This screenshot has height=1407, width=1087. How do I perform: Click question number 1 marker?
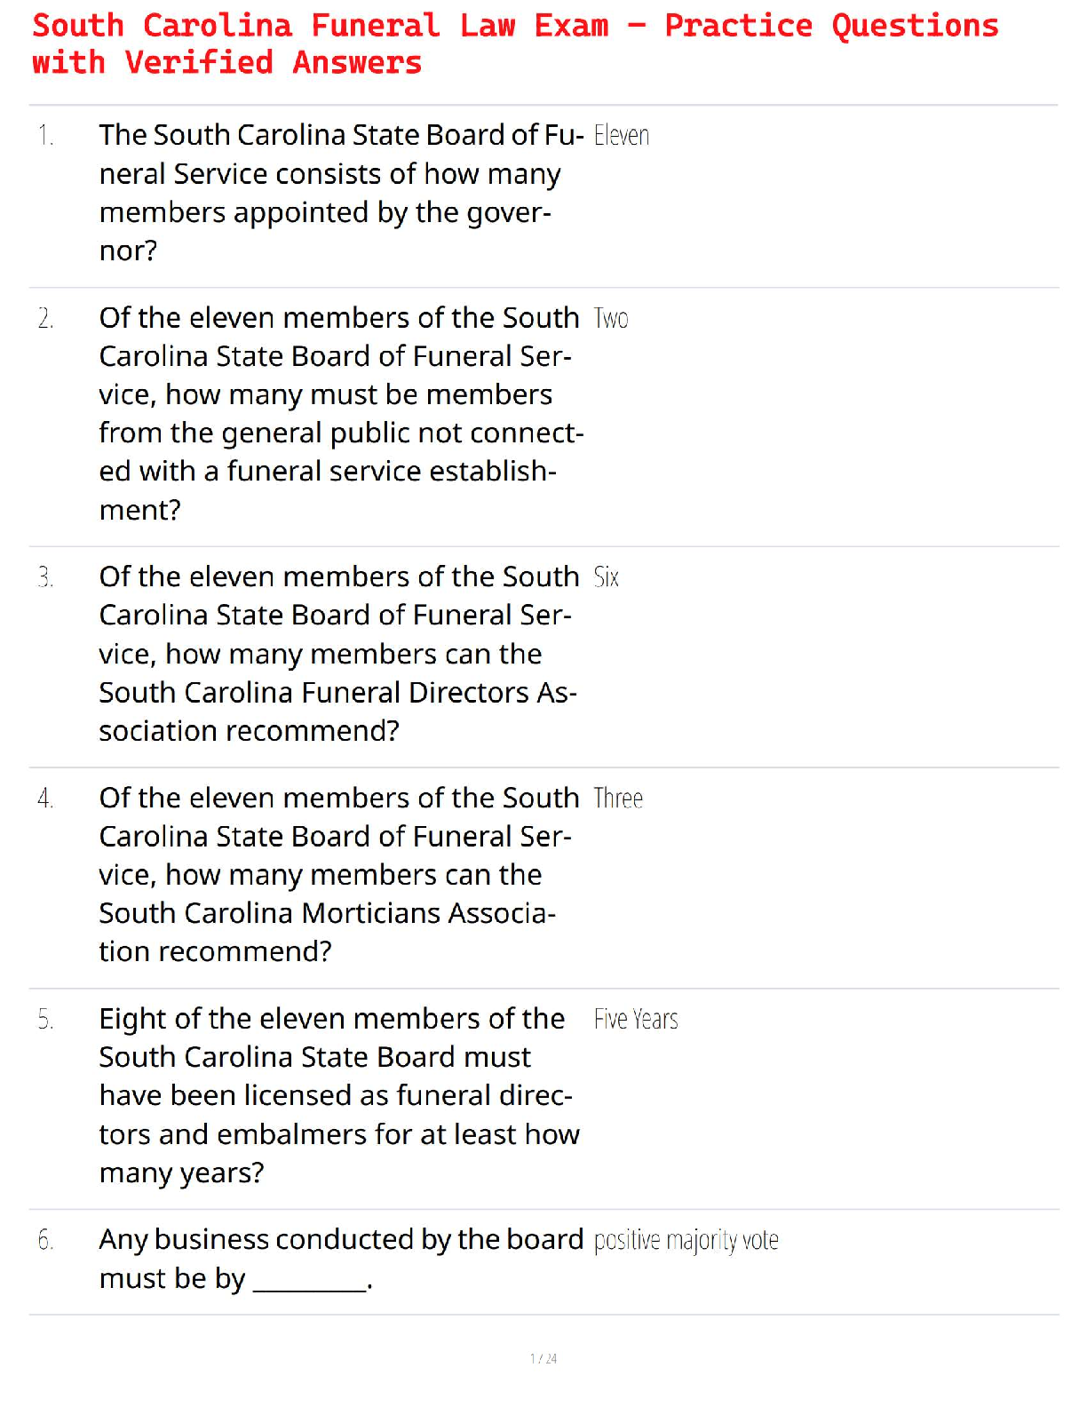coord(45,136)
